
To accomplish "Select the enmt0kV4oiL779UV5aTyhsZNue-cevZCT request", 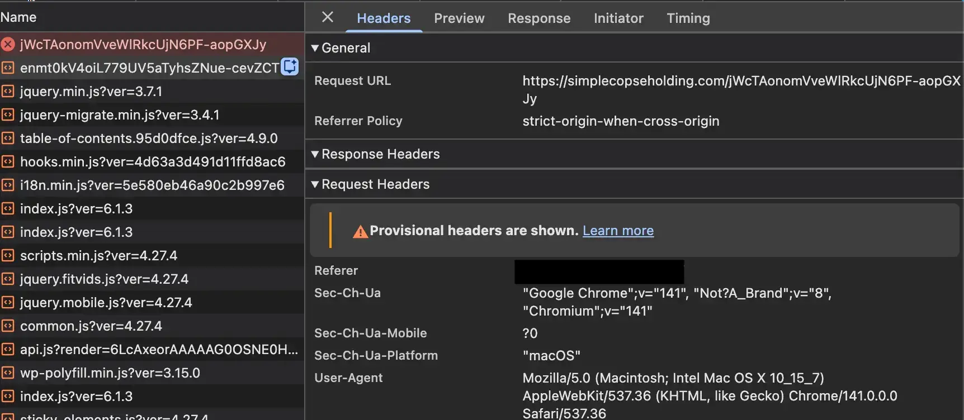I will pyautogui.click(x=152, y=68).
